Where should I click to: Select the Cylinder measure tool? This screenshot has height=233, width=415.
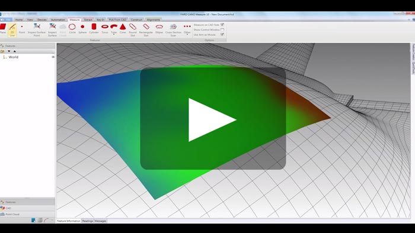pyautogui.click(x=94, y=28)
